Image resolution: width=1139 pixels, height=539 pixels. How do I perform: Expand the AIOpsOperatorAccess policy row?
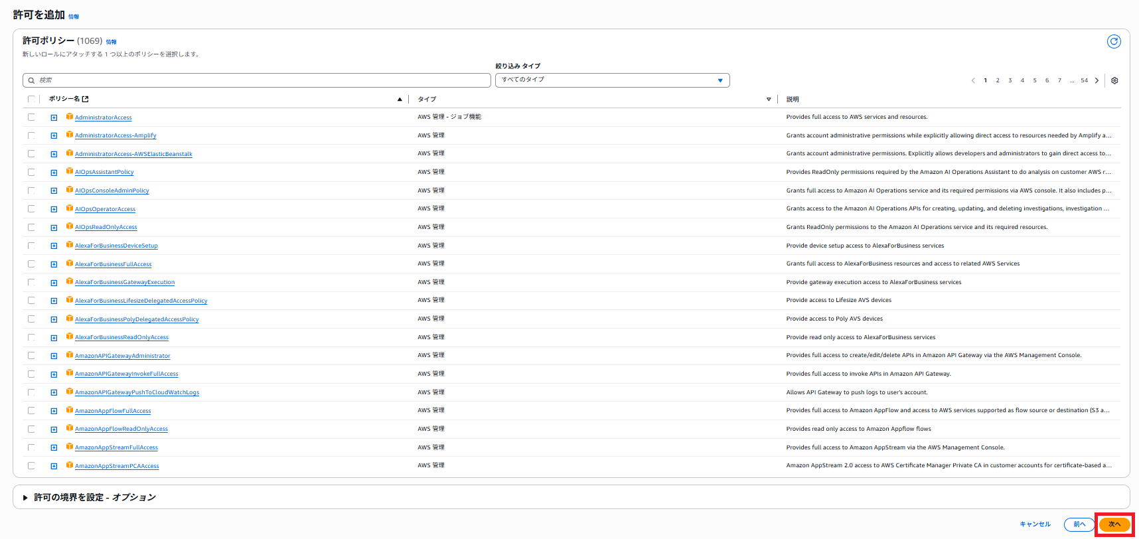click(54, 209)
